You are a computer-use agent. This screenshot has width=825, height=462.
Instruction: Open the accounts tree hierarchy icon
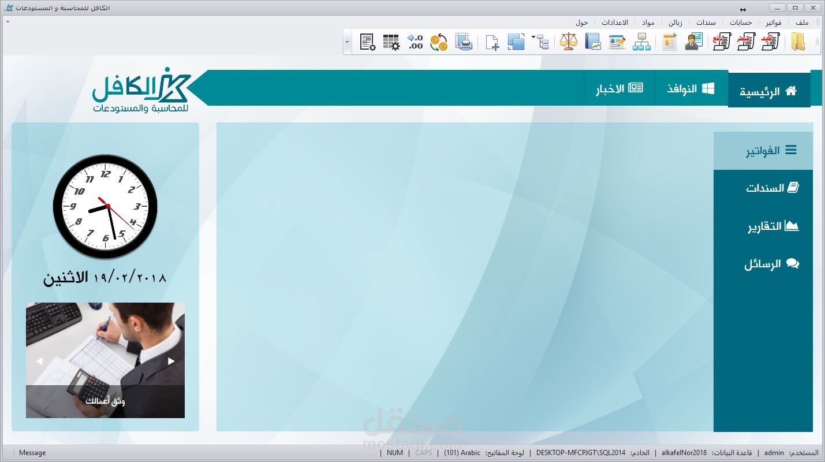641,42
